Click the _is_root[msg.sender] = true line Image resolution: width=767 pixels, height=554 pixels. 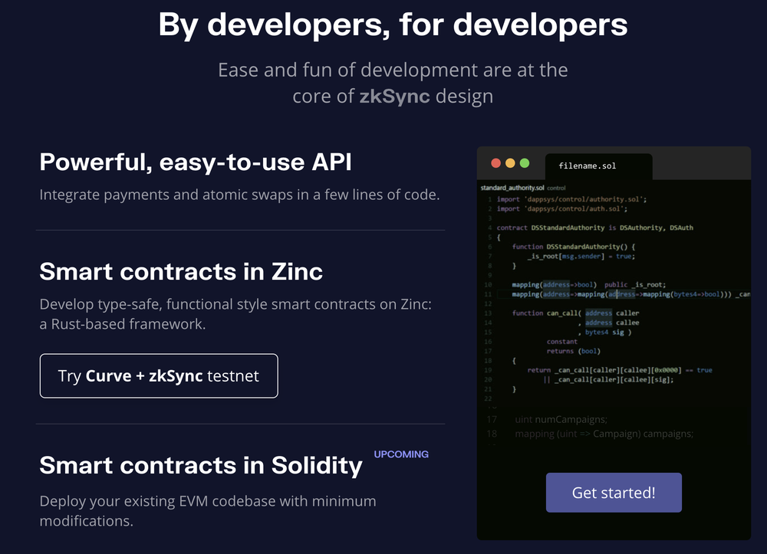pos(581,256)
